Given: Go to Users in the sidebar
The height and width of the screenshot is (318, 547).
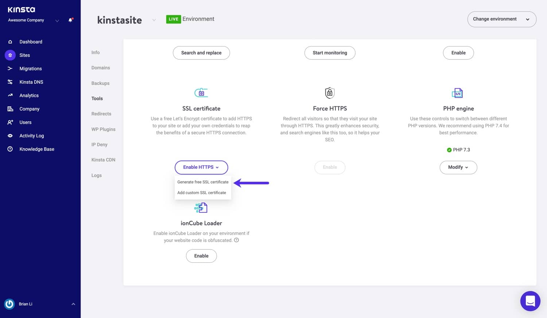Looking at the screenshot, I should coord(26,122).
